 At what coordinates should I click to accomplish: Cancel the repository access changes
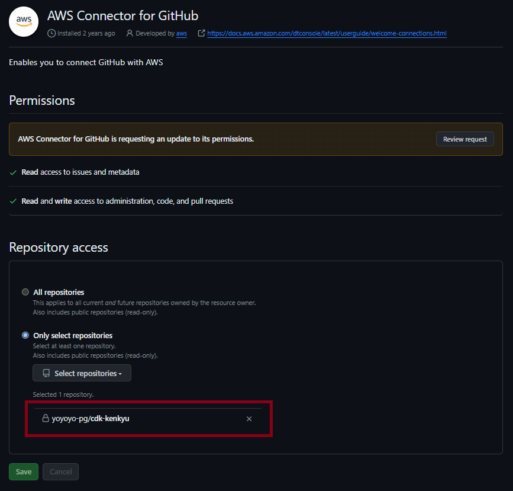(x=60, y=471)
